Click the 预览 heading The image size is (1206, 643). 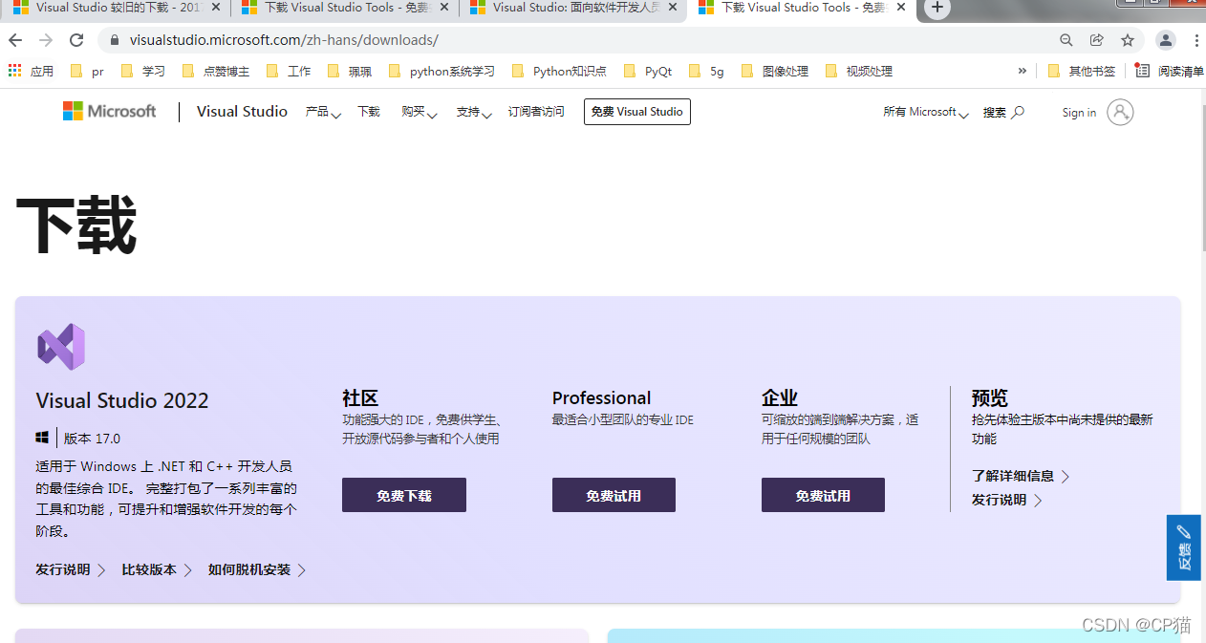point(990,397)
